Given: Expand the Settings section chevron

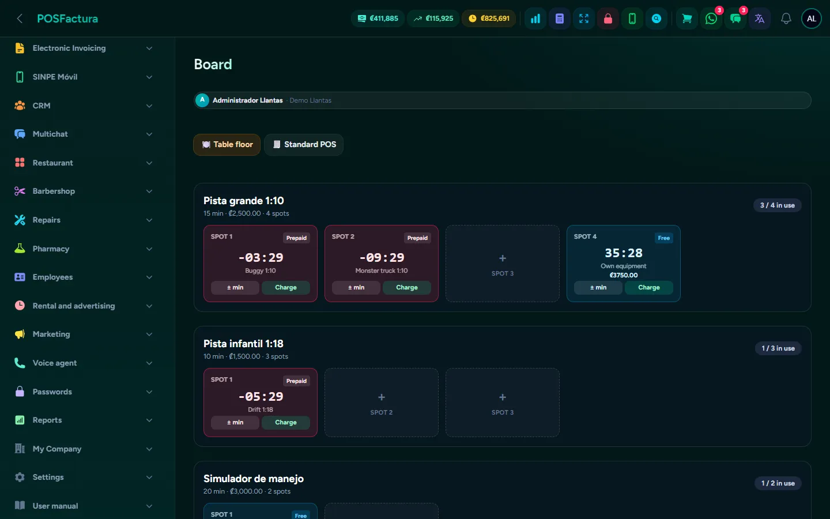Looking at the screenshot, I should (x=149, y=477).
